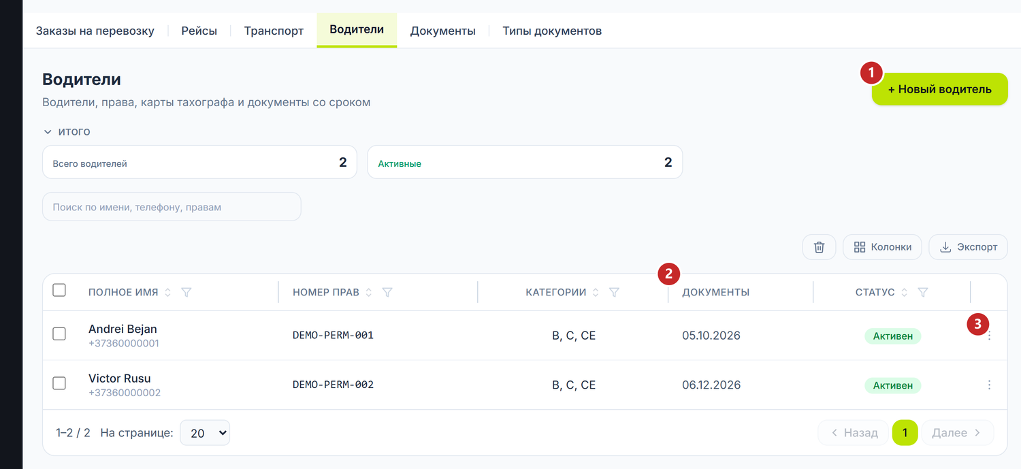Switch to Рейсы tab
Viewport: 1021px width, 469px height.
[x=199, y=31]
